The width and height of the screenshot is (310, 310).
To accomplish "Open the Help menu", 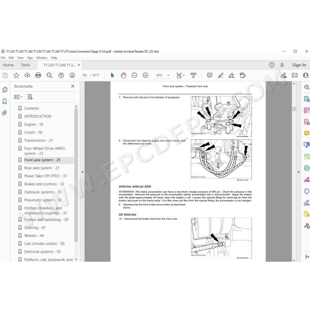I will (x=54, y=58).
